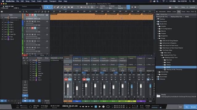Click the Stop button in transport

[96, 107]
